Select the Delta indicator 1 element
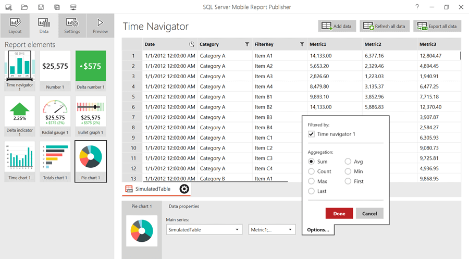The image size is (469, 259). (20, 116)
